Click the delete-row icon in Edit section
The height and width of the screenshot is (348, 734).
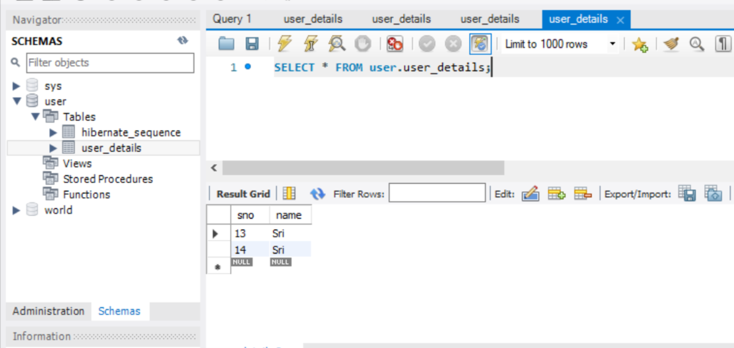click(x=582, y=194)
